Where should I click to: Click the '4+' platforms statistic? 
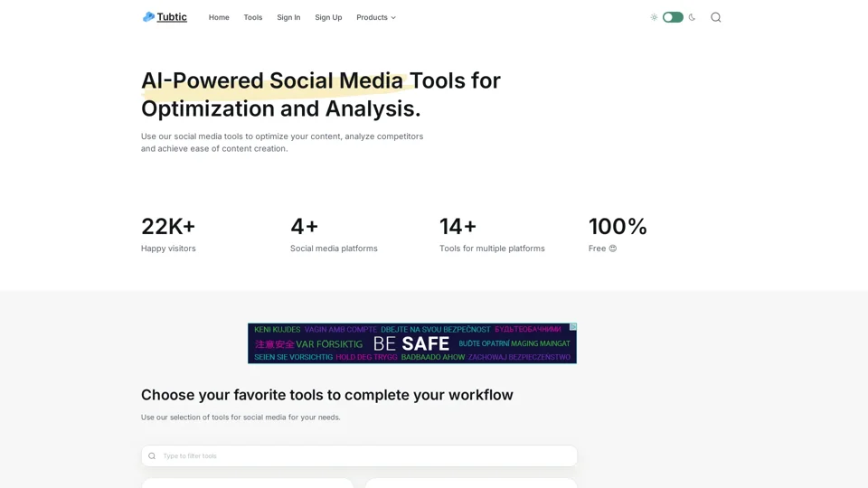click(304, 226)
